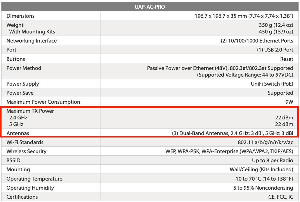Click the (3) Dual-Band Antennas value
The height and width of the screenshot is (202, 300).
click(233, 133)
